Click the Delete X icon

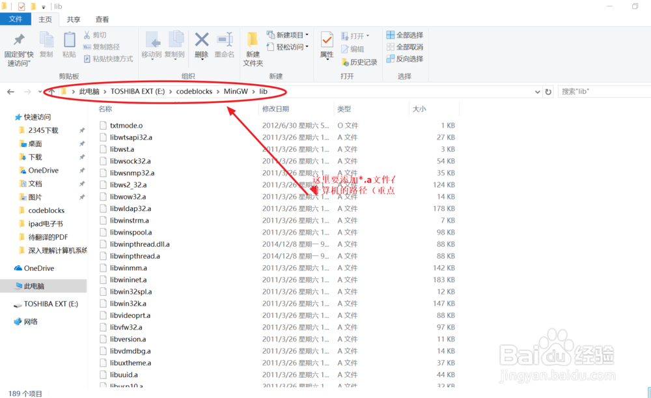pos(201,40)
